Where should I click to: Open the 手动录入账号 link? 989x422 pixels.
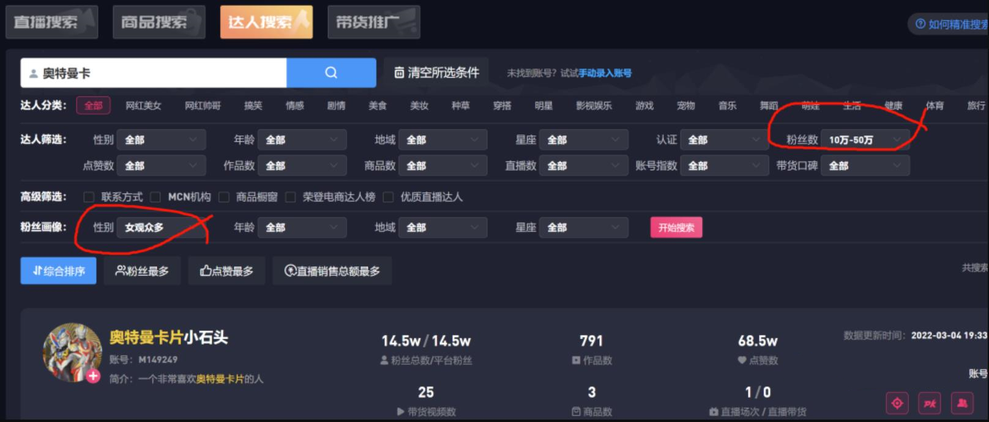pos(605,73)
